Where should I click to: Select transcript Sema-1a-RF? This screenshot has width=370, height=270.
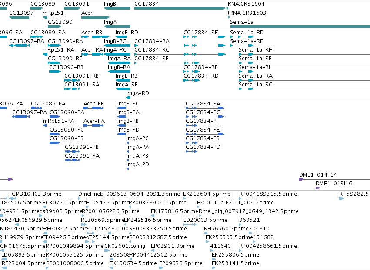(255, 59)
